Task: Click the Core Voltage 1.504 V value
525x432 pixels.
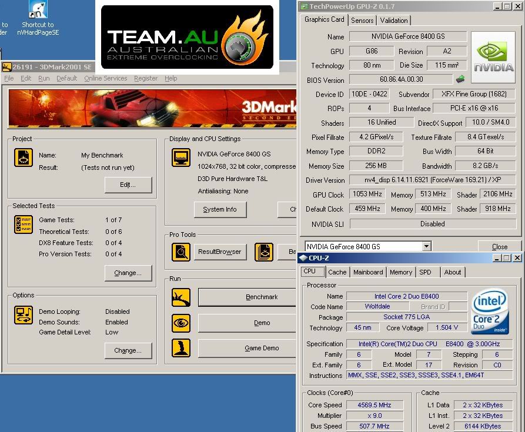Action: point(447,327)
